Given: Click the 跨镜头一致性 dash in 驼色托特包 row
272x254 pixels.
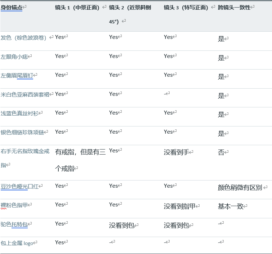Looking at the screenshot, I should [x=219, y=223].
